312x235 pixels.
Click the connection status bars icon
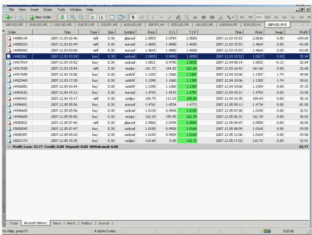pyautogui.click(x=267, y=231)
